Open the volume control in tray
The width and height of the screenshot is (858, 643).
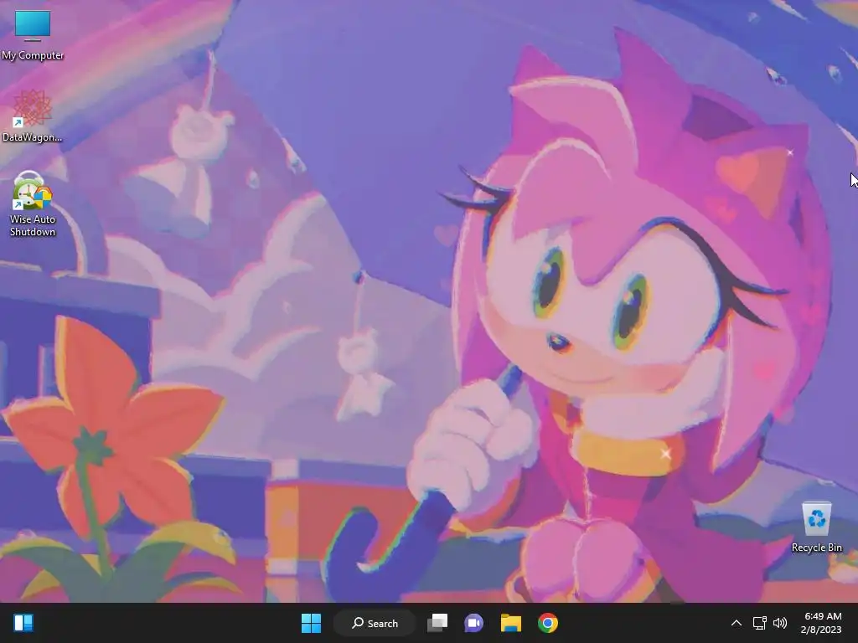[780, 623]
